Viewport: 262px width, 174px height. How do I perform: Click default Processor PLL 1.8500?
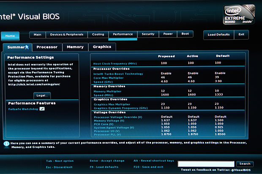tap(220, 134)
